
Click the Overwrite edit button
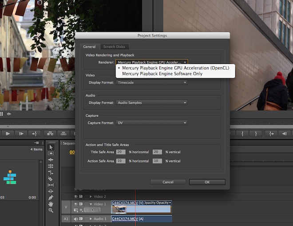point(63,133)
